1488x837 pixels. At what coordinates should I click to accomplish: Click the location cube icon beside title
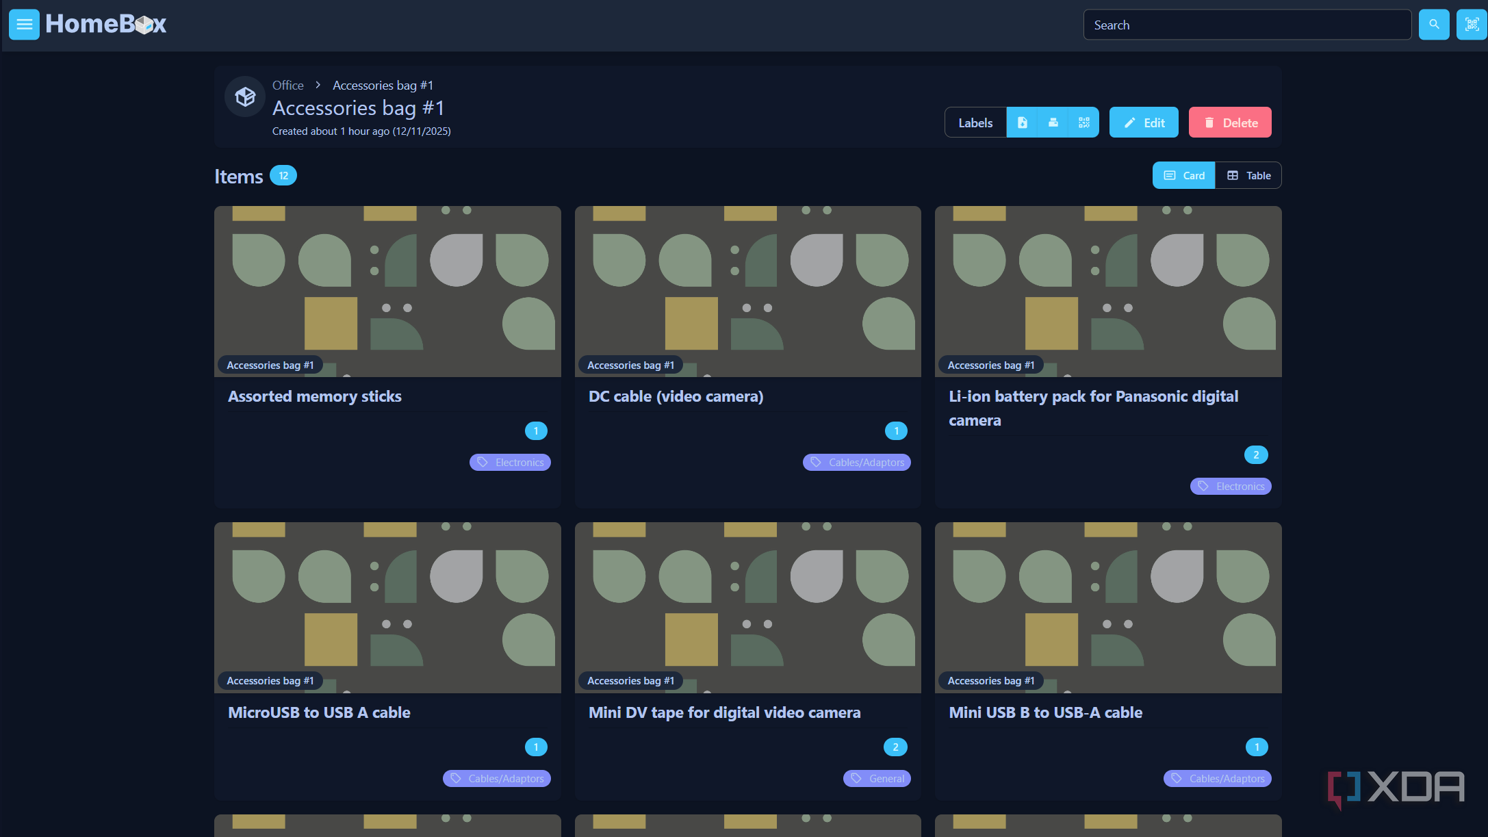click(245, 96)
